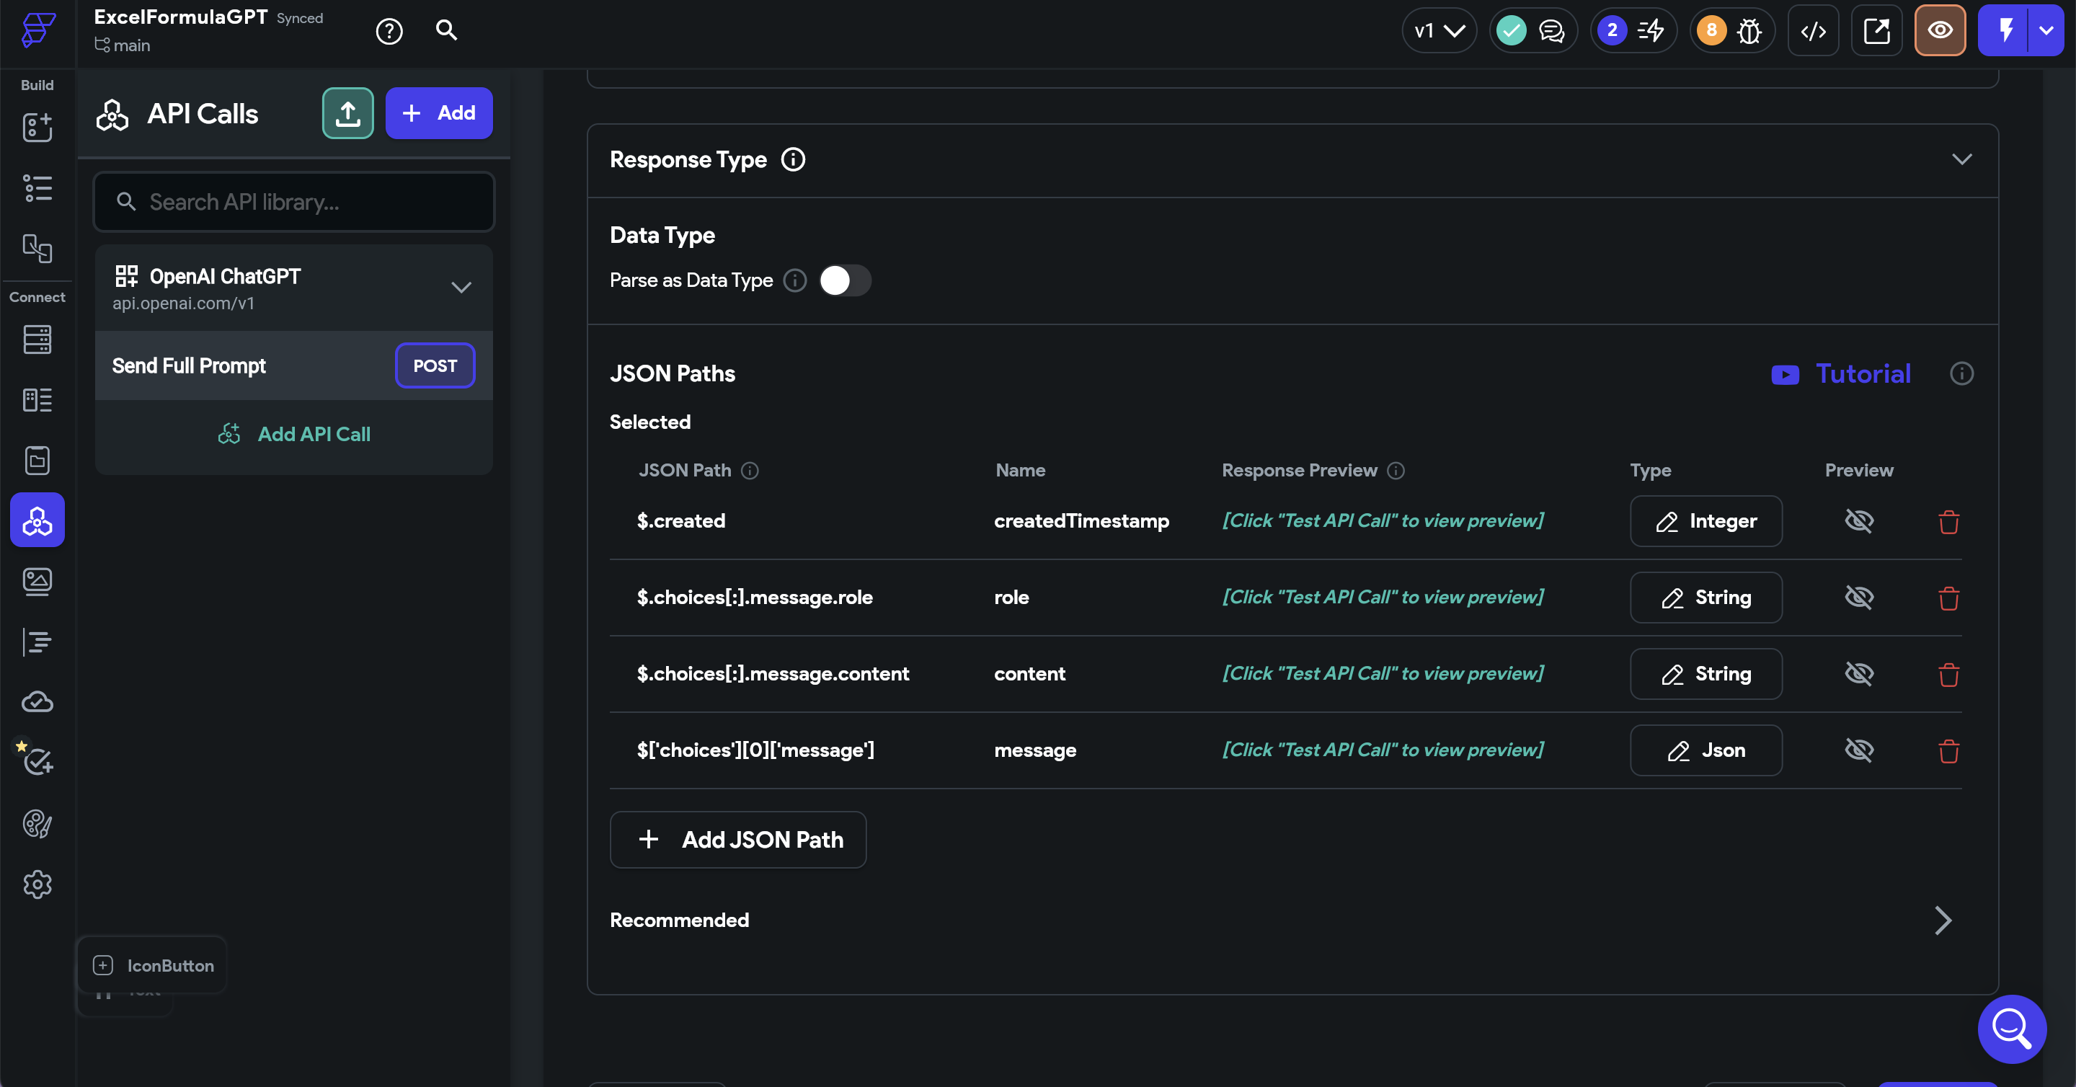Screen dimensions: 2076x1087
Task: Open the Custom Code icon in sidebar
Action: click(x=37, y=642)
